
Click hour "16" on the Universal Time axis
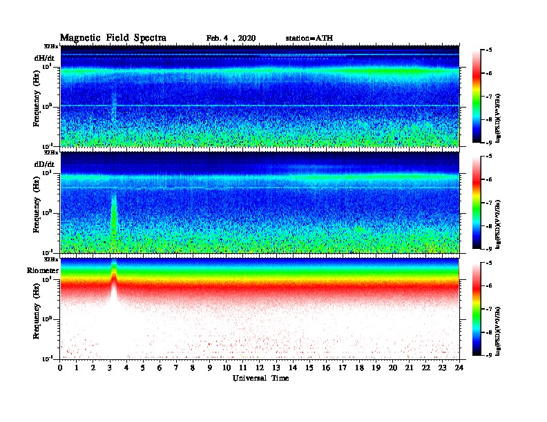click(326, 368)
